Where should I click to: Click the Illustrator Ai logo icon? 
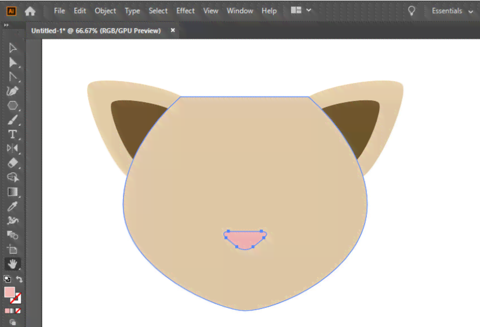12,11
